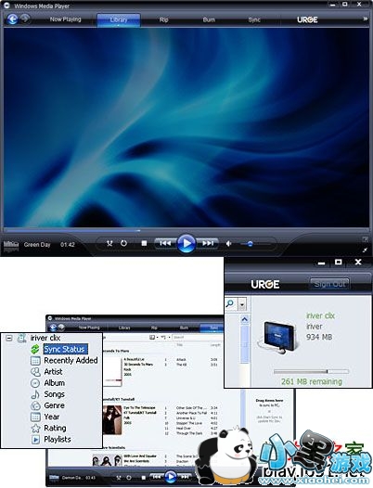
Task: Click the iriver clix device tree icon
Action: coord(21,338)
